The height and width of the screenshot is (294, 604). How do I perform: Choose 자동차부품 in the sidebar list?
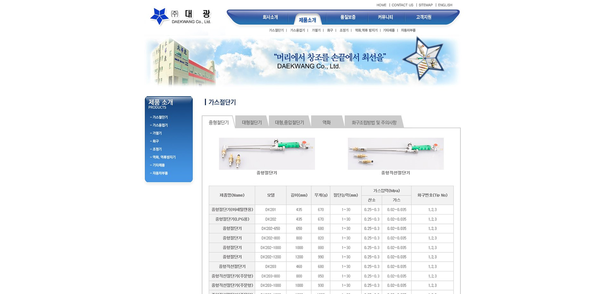pyautogui.click(x=160, y=173)
